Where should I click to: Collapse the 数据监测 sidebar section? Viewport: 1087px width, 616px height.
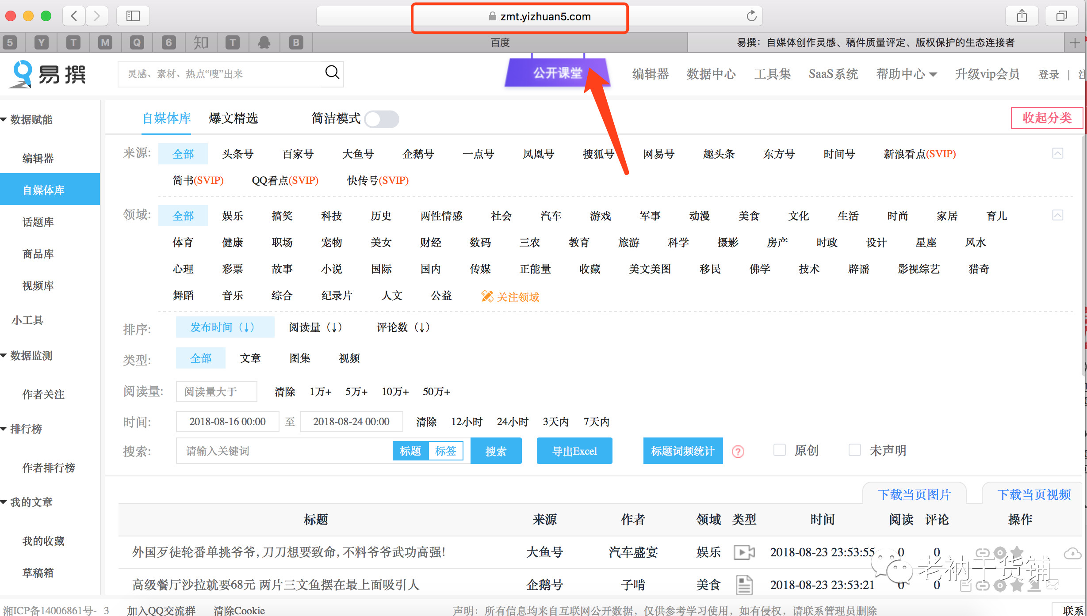point(4,355)
